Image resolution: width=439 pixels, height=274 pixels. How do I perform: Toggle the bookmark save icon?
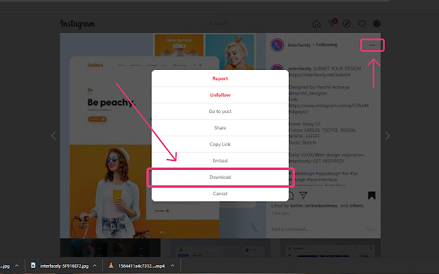tap(372, 195)
